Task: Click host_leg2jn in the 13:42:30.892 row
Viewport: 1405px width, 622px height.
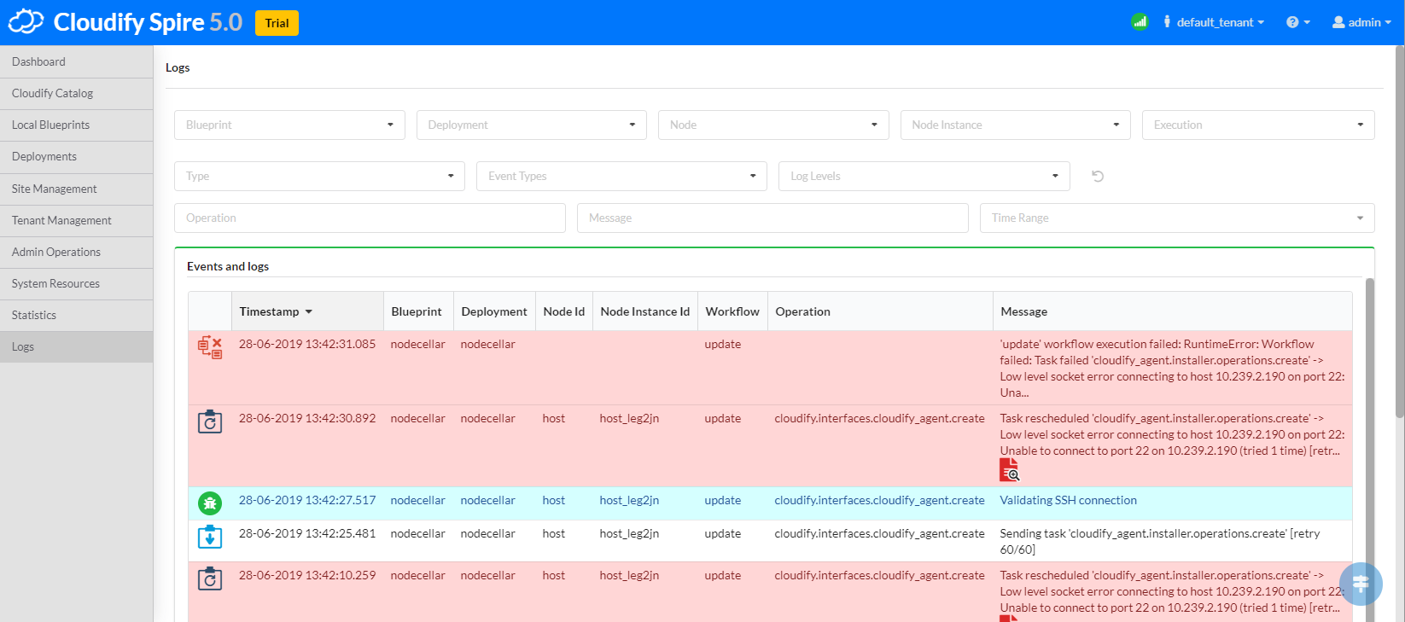Action: click(x=629, y=418)
